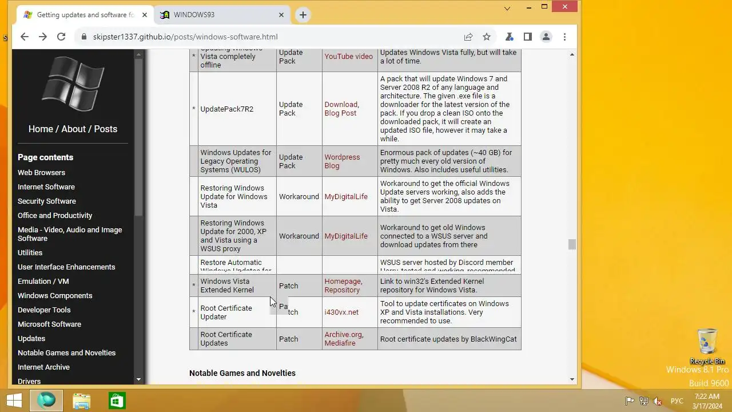Open the browser icon on the taskbar
Screen dimensions: 732x412
[46, 400]
